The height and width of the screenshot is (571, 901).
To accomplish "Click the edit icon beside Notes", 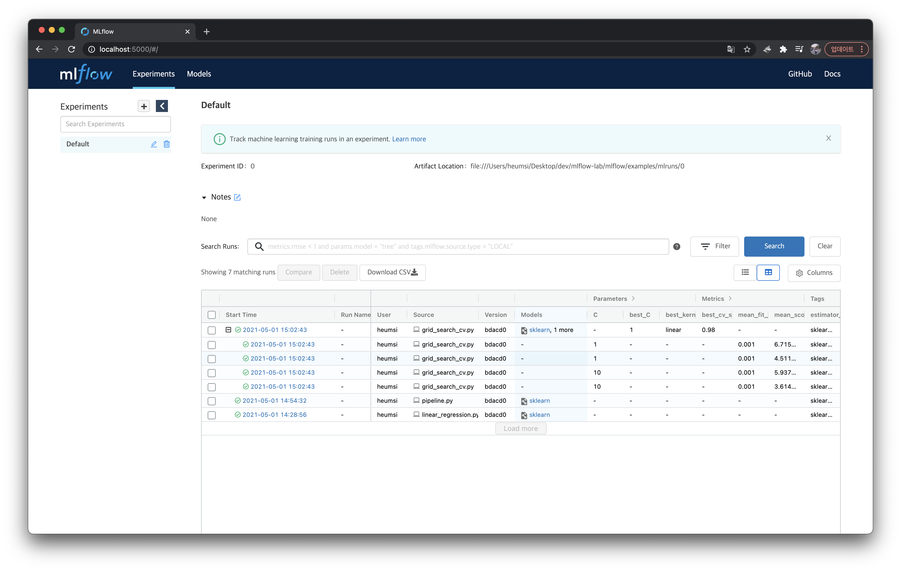I will [237, 197].
